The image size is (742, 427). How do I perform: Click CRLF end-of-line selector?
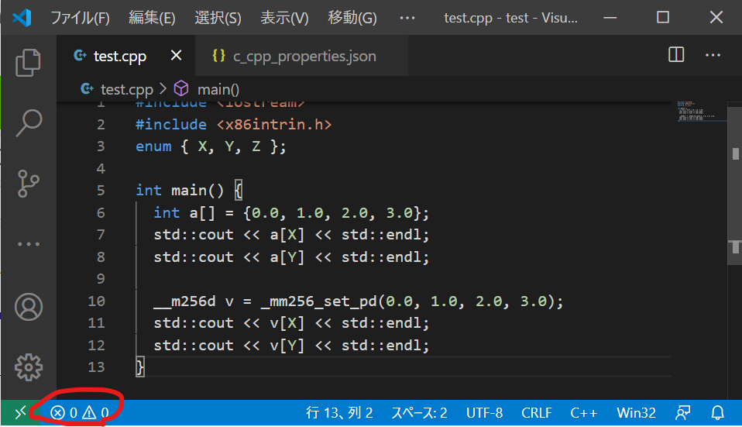point(537,412)
